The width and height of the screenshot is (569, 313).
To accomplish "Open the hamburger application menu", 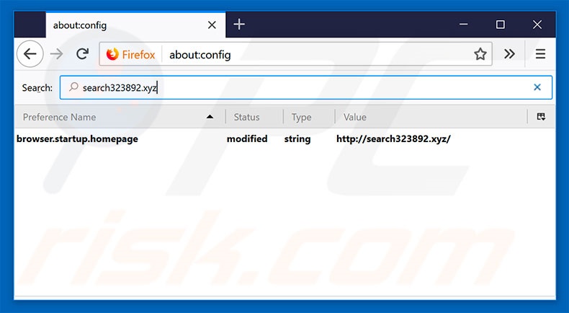I will 540,54.
